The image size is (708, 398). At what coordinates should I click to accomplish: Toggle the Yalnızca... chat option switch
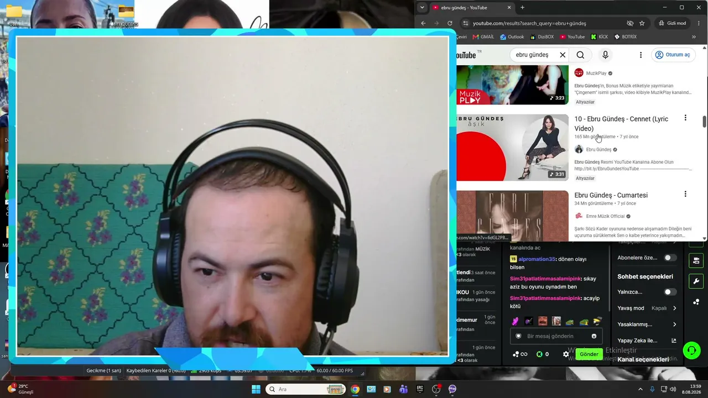click(x=670, y=292)
